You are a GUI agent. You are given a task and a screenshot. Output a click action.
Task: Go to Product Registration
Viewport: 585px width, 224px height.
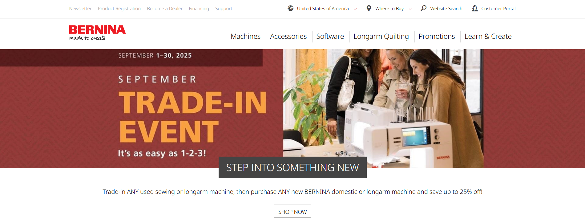119,9
